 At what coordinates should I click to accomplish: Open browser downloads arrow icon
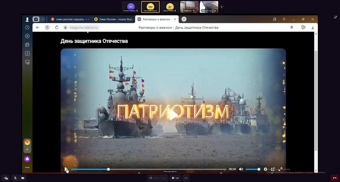click(313, 27)
